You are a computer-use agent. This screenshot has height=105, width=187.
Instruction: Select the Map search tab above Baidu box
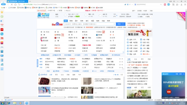click(x=92, y=21)
